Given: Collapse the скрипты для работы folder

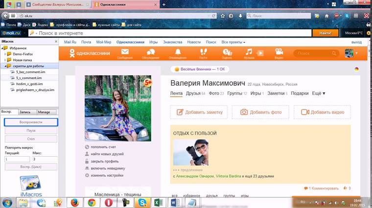Looking at the screenshot, I should (x=5, y=66).
